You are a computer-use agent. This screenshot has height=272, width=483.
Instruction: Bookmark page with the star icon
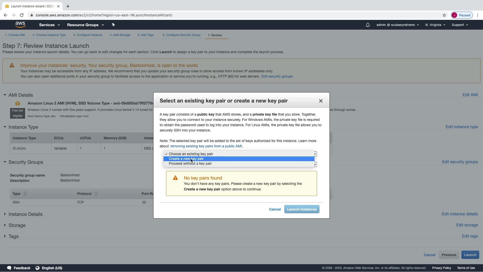point(444,15)
